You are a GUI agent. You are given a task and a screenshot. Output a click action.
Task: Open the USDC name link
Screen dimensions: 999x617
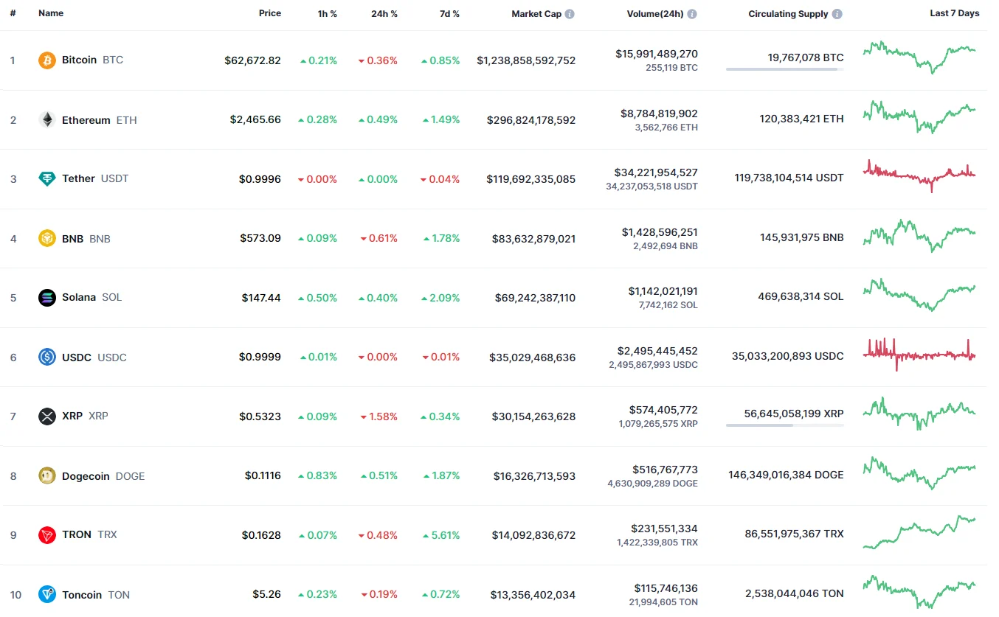coord(77,358)
